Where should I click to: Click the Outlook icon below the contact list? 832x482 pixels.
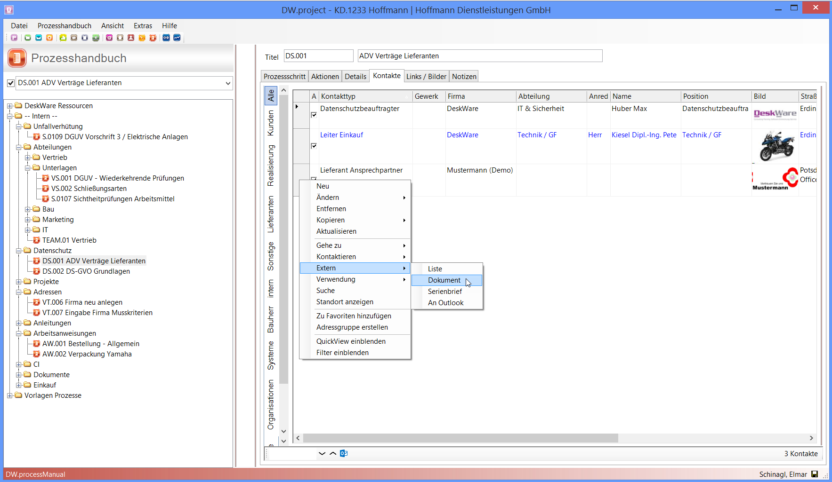[344, 453]
